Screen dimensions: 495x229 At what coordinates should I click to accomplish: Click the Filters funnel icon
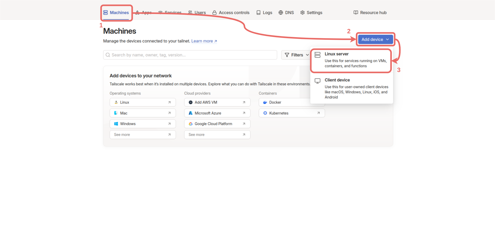click(x=287, y=55)
